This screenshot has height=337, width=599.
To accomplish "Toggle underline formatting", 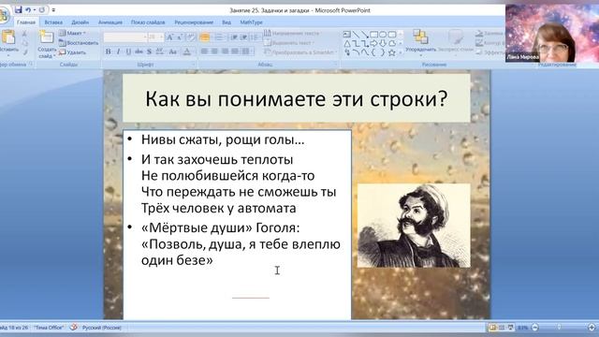I will coord(128,51).
